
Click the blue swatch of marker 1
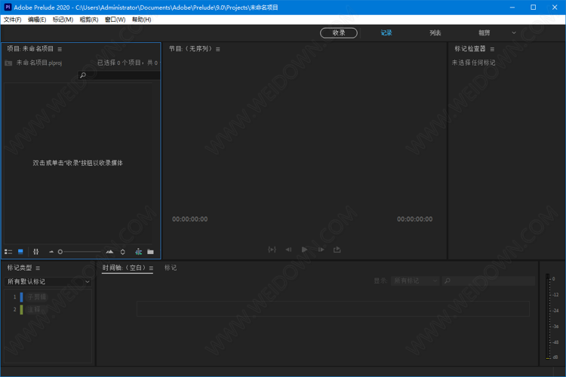click(x=21, y=297)
